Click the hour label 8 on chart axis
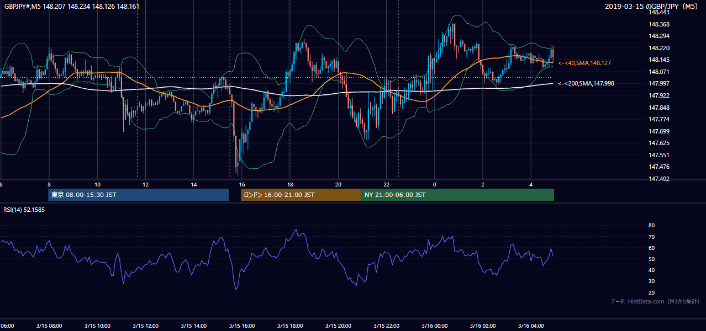The image size is (706, 331). coord(49,184)
